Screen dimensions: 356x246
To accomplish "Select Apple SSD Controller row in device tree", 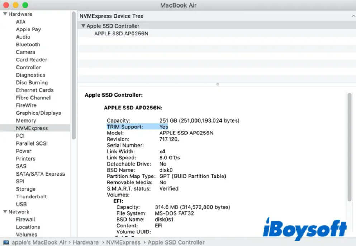I will (217, 26).
